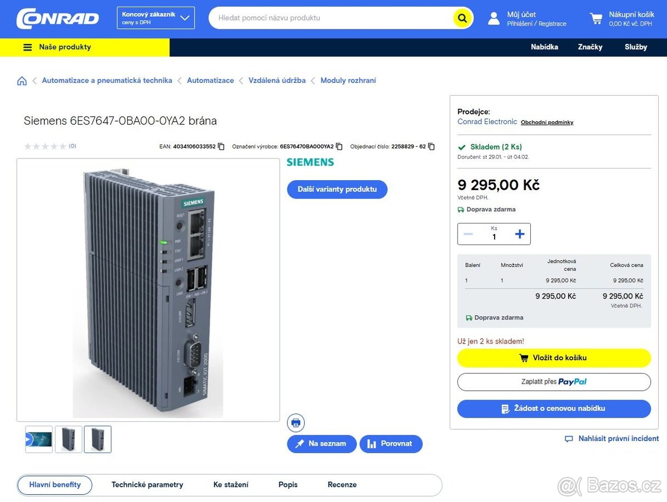This screenshot has height=502, width=667.
Task: Click the Conrad logo
Action: coord(58,18)
